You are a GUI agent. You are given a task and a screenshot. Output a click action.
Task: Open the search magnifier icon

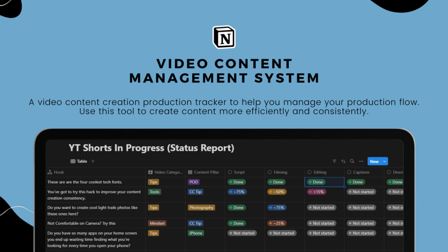point(352,161)
